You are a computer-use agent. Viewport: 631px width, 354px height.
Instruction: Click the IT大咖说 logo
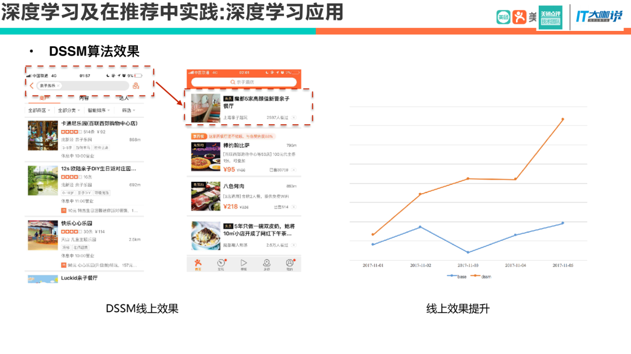click(x=599, y=16)
